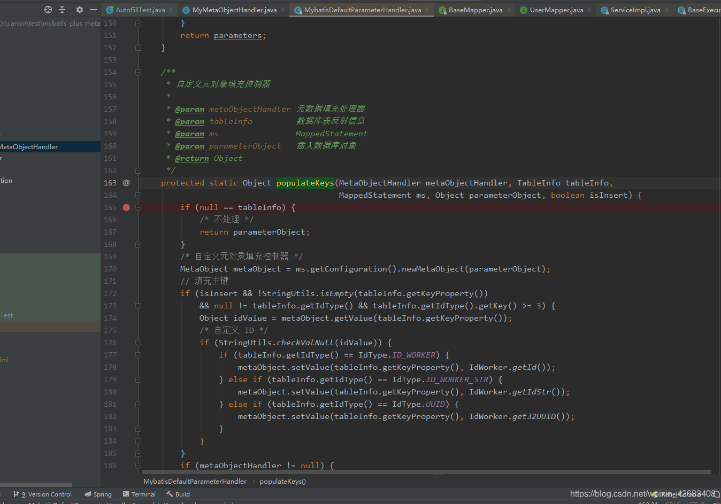Viewport: 721px width, 504px height.
Task: Click the project panel horizontal scrollbar
Action: point(36,485)
